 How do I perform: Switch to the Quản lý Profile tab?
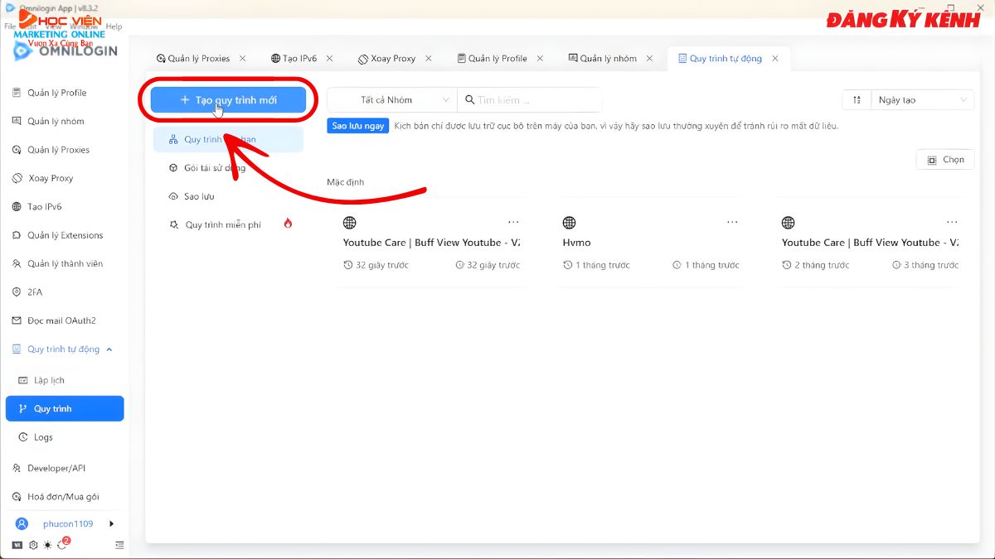(x=497, y=59)
